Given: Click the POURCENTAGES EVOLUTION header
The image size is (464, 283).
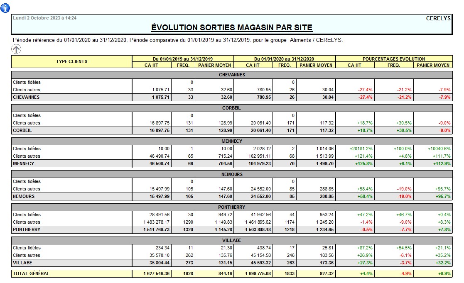Looking at the screenshot, I should pos(394,59).
